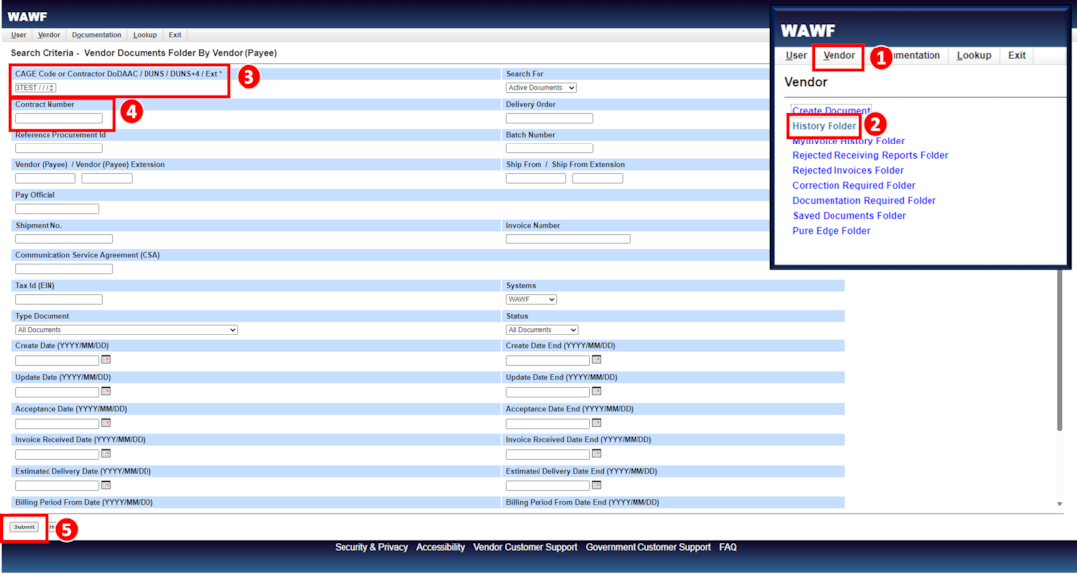Open calendar picker for Create Date End

click(x=596, y=360)
